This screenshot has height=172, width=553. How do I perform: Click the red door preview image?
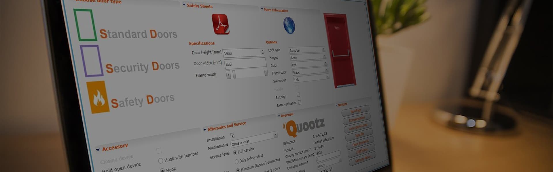click(339, 50)
